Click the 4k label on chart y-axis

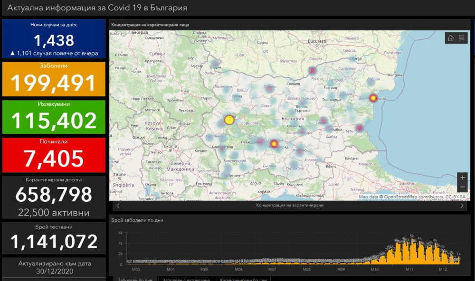tap(120, 244)
